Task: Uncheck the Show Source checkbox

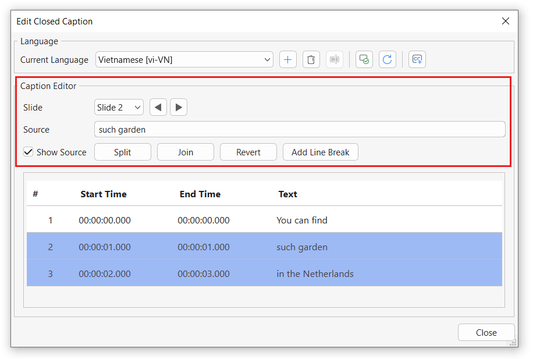Action: [x=28, y=151]
